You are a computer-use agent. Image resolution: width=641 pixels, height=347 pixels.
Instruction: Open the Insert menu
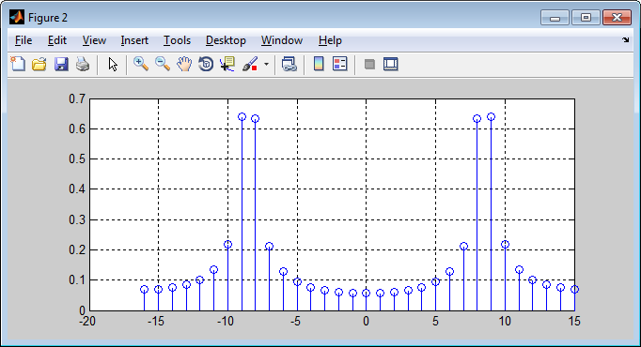[x=134, y=40]
